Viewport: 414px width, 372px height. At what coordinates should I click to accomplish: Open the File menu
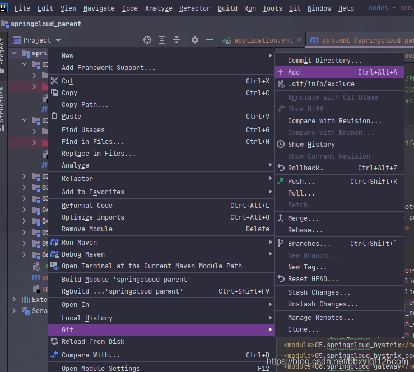pyautogui.click(x=22, y=8)
